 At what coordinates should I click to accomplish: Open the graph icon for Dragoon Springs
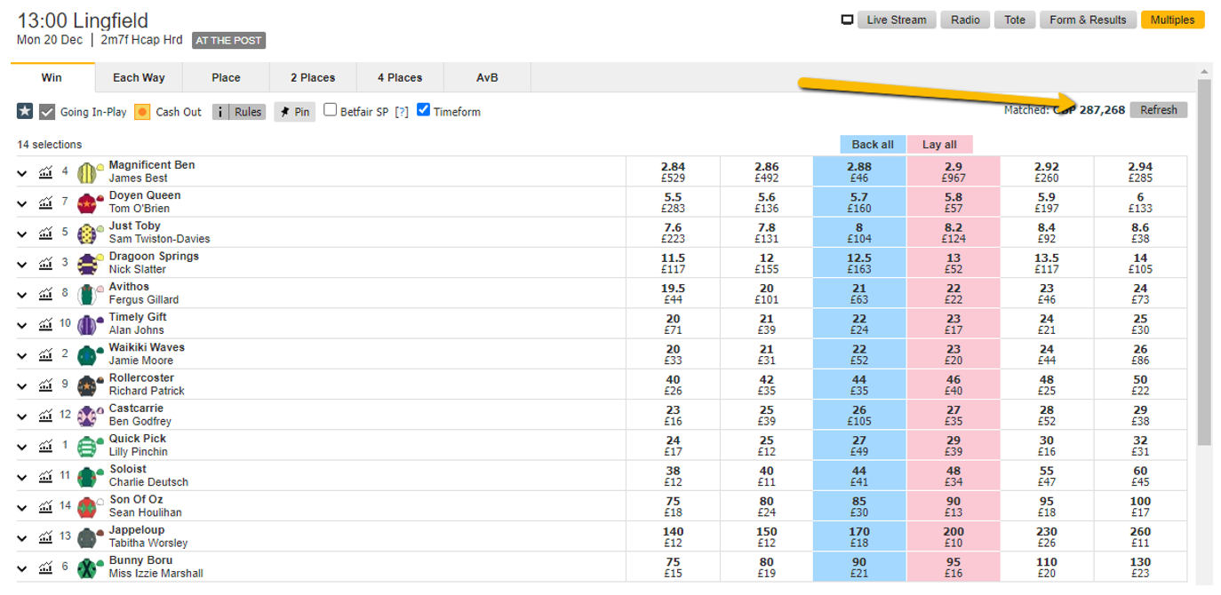pos(45,263)
